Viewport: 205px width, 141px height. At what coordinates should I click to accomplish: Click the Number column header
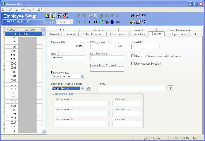point(11,30)
